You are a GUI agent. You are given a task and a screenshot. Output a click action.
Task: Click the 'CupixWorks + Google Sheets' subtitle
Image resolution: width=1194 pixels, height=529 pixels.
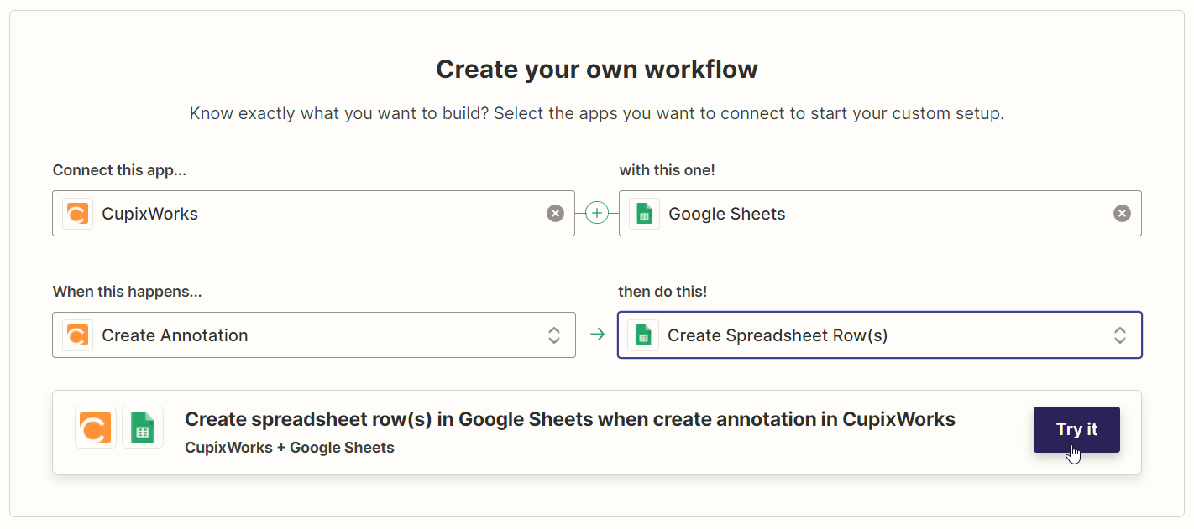(x=290, y=448)
